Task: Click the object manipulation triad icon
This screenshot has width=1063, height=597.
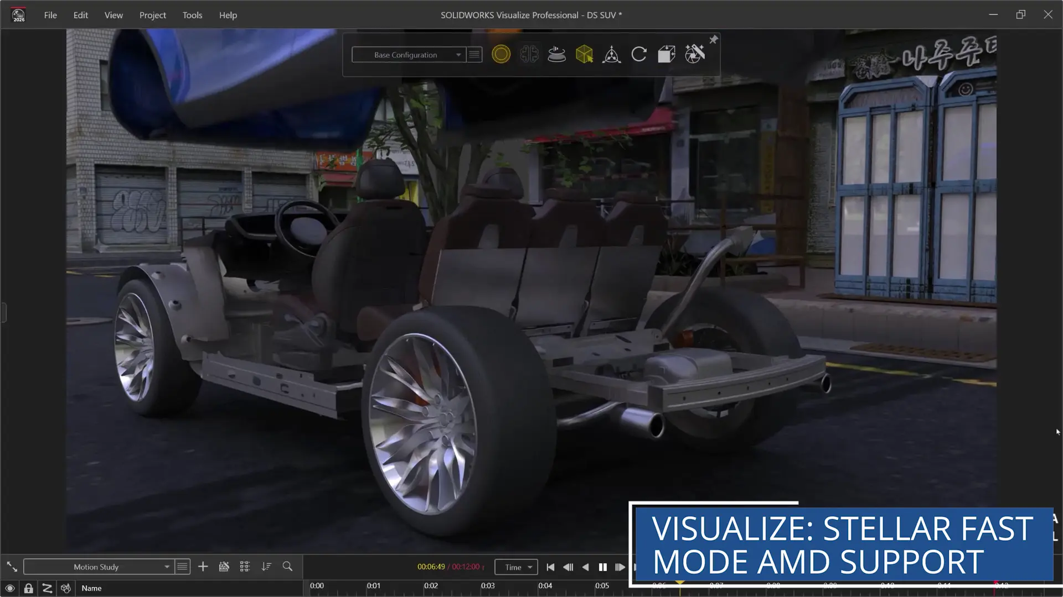Action: click(611, 54)
